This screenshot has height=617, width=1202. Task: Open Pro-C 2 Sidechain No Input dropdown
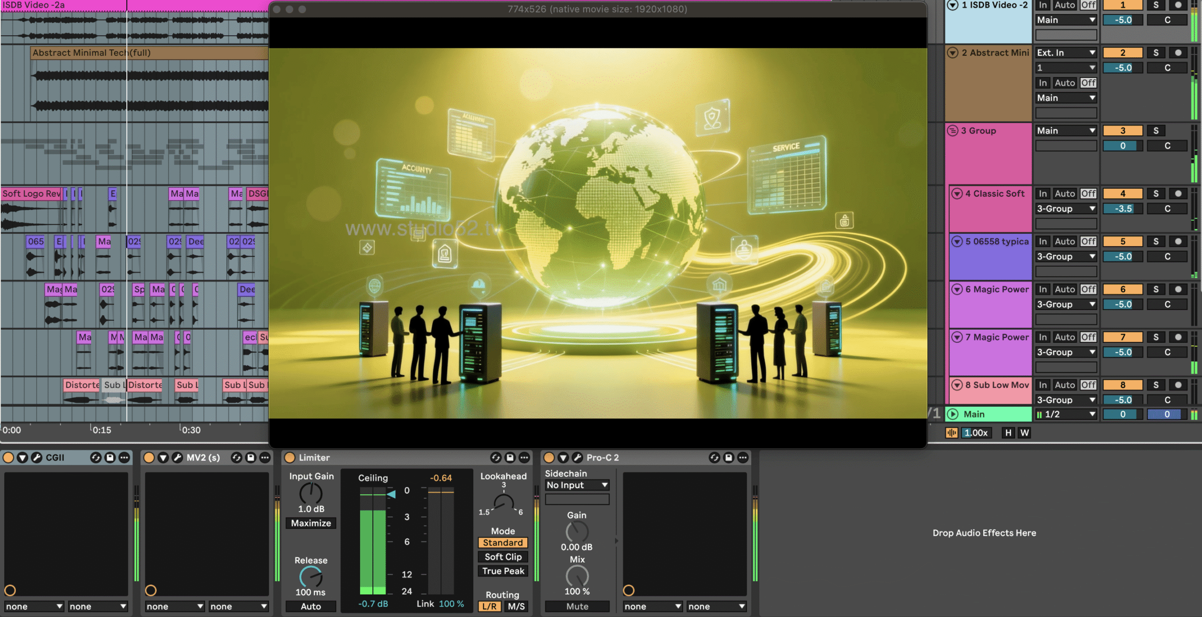(577, 485)
